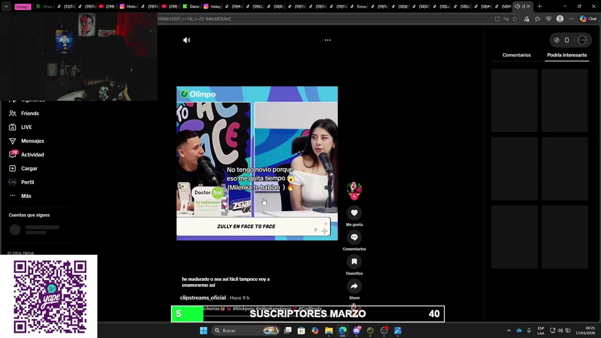The image size is (601, 338).
Task: Click the translate page icon in address bar
Action: pos(506,19)
